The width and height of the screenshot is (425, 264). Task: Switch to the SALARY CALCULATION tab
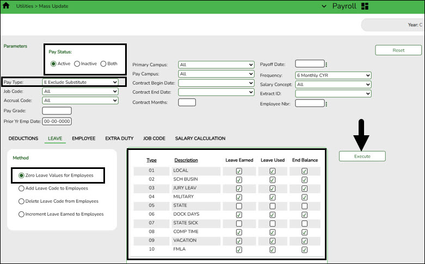pos(200,138)
